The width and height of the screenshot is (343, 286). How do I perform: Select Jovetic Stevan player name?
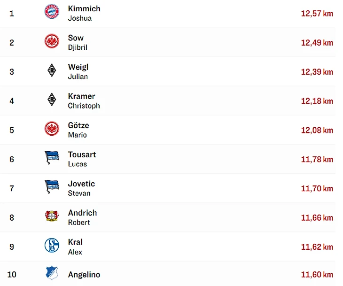(81, 188)
